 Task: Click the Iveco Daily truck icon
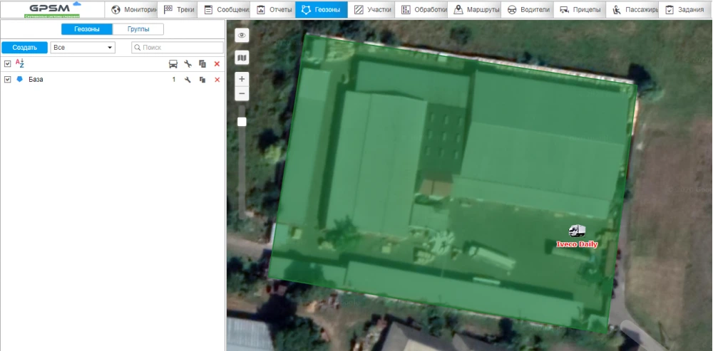pos(577,231)
